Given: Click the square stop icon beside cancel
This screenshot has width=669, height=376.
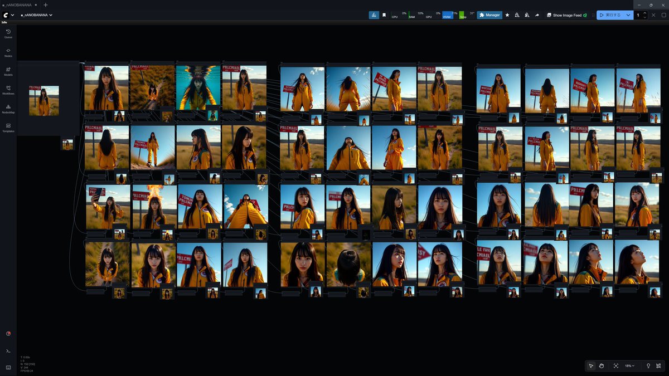Looking at the screenshot, I should (663, 15).
